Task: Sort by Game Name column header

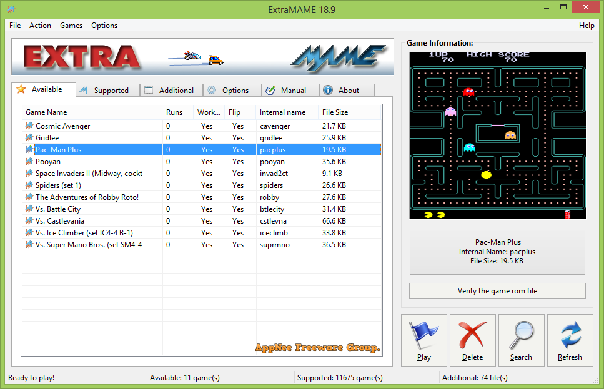Action: [x=92, y=112]
